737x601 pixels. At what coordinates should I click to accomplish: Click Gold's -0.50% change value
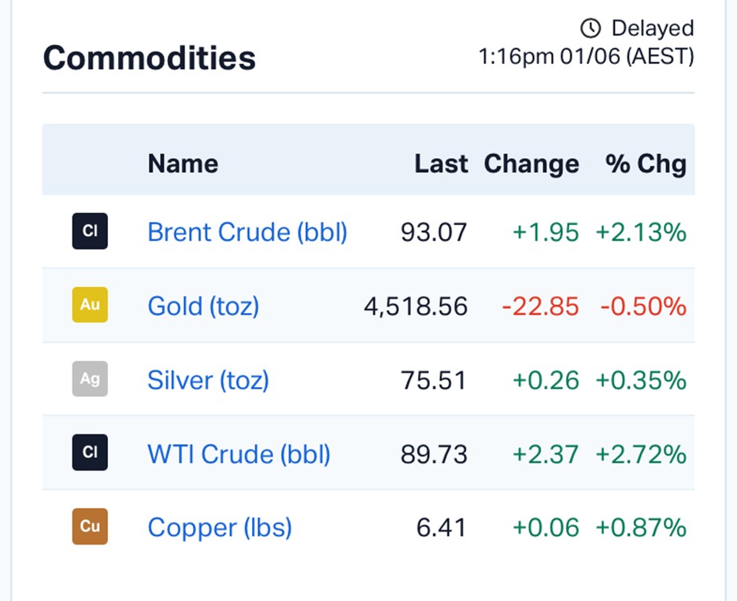point(643,306)
